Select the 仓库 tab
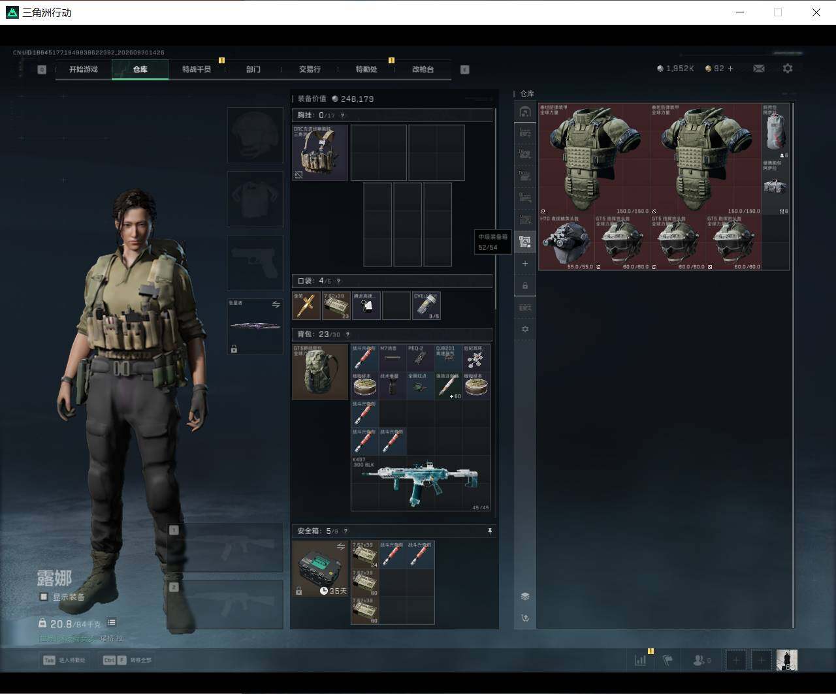Viewport: 836px width, 694px height. [x=140, y=69]
